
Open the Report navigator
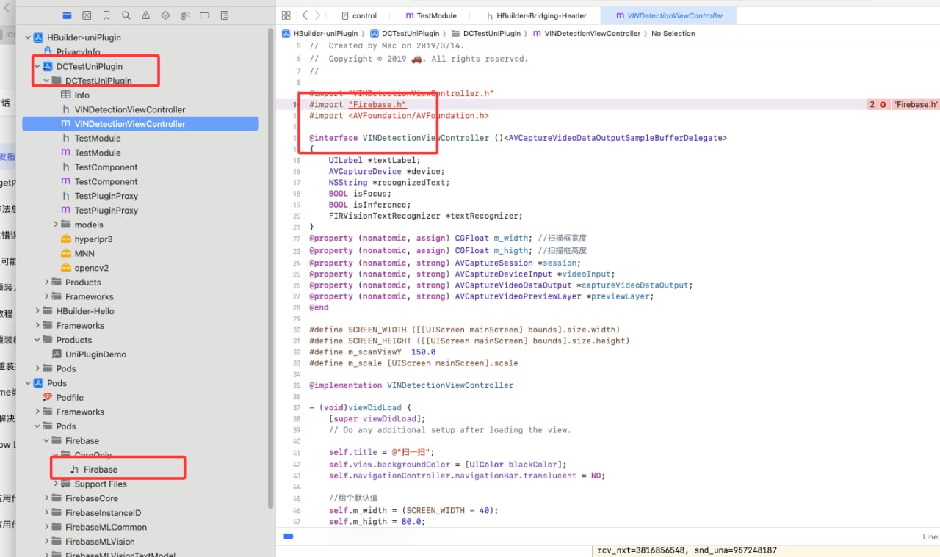tap(224, 15)
